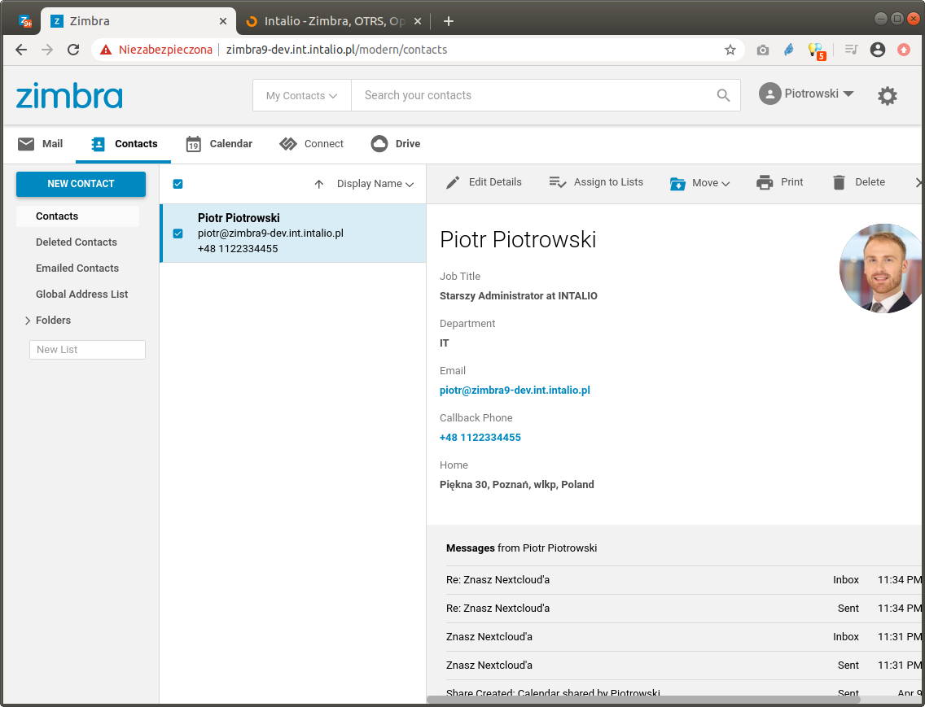Click the red browser update icon
Image resolution: width=925 pixels, height=707 pixels.
pos(903,50)
